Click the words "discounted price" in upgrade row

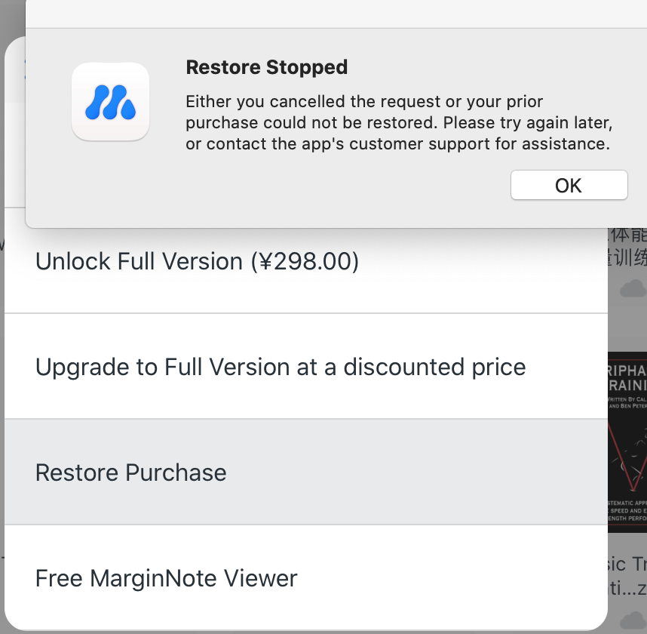pyautogui.click(x=435, y=367)
